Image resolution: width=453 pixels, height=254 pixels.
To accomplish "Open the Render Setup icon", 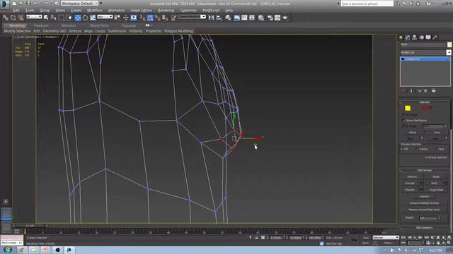I will (x=270, y=18).
